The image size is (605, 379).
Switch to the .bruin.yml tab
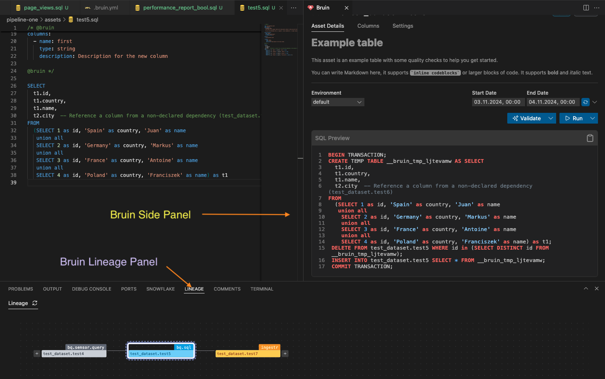click(x=101, y=7)
